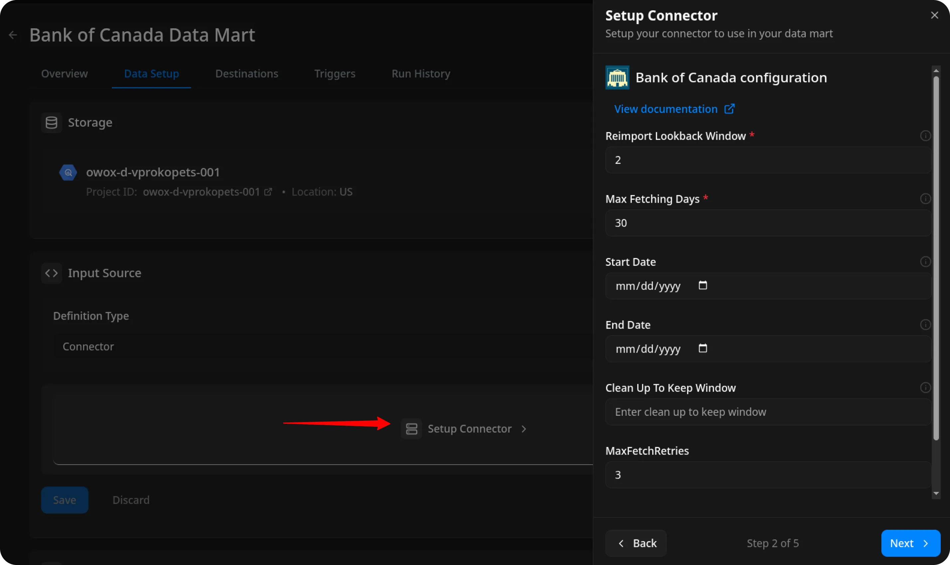Go Back to previous setup step
Image resolution: width=950 pixels, height=565 pixels.
tap(636, 543)
